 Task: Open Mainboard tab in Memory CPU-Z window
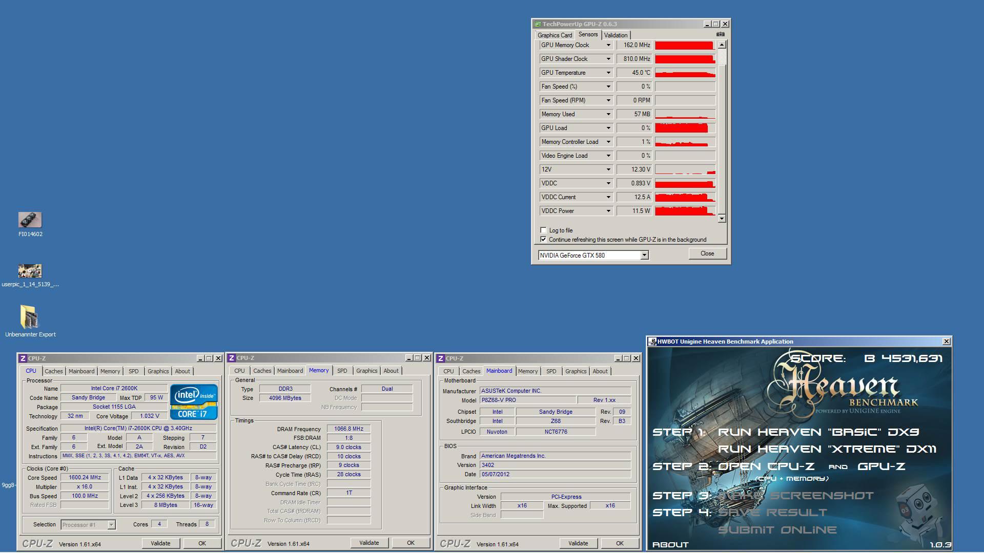coord(290,371)
